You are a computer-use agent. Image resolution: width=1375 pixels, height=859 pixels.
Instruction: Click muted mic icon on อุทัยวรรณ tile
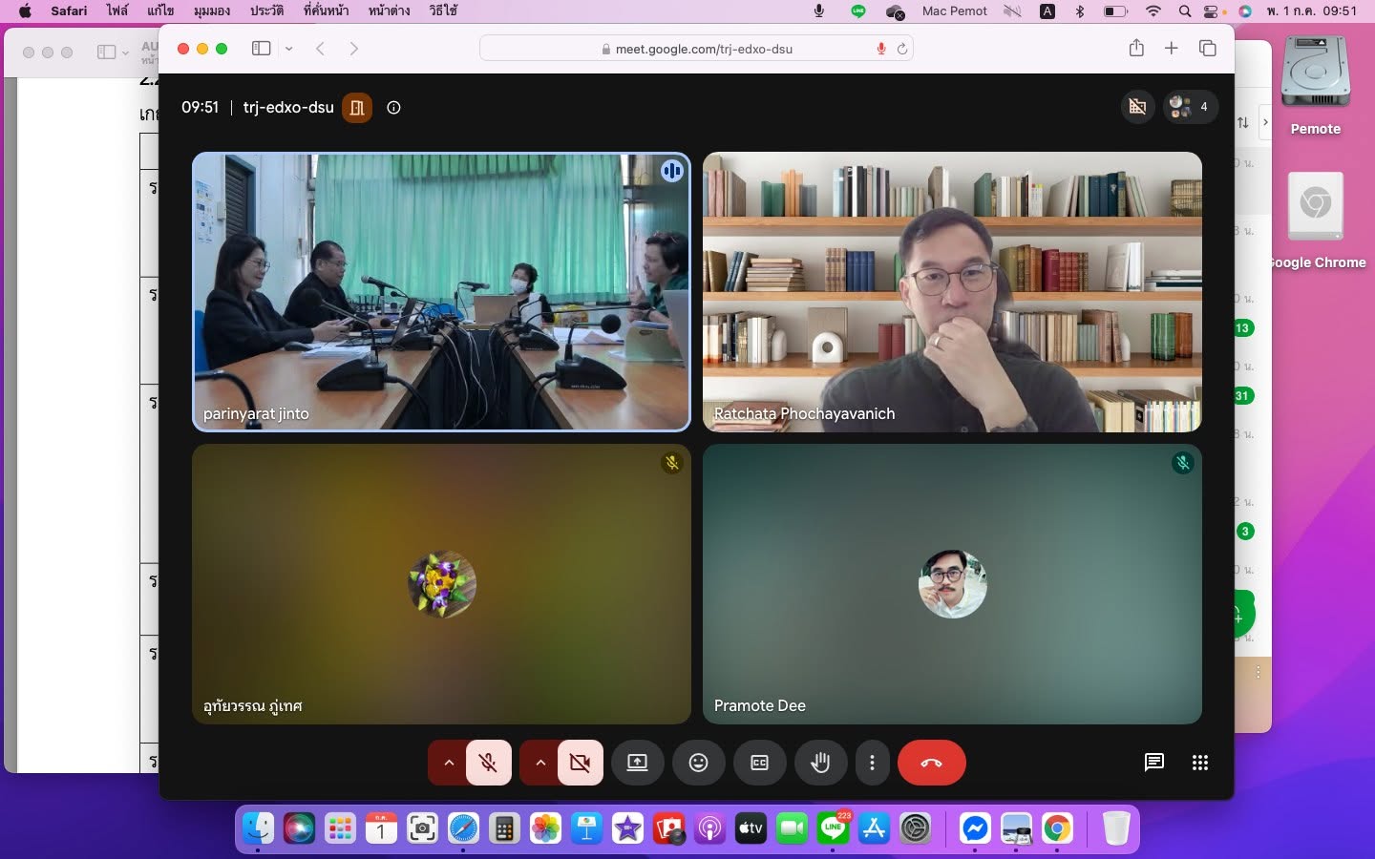click(x=672, y=463)
